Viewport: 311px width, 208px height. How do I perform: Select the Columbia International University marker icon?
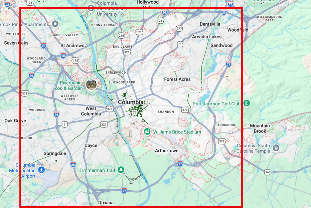(x=91, y=8)
